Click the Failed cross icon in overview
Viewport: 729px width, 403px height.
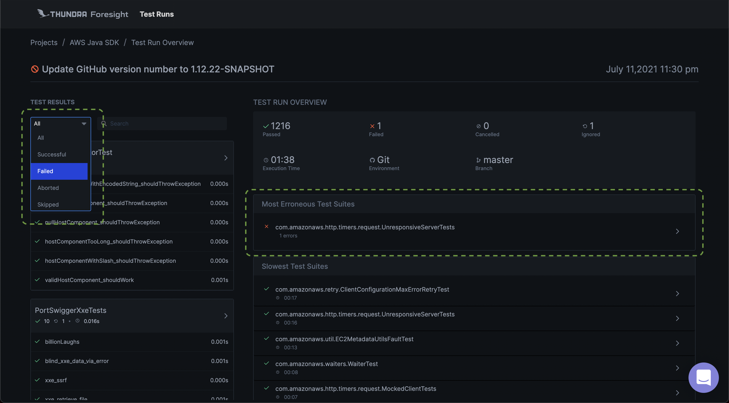tap(372, 126)
